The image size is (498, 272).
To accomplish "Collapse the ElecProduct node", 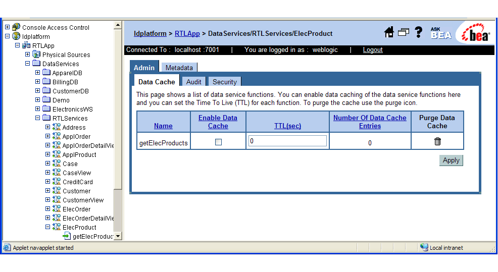I will 47,227.
